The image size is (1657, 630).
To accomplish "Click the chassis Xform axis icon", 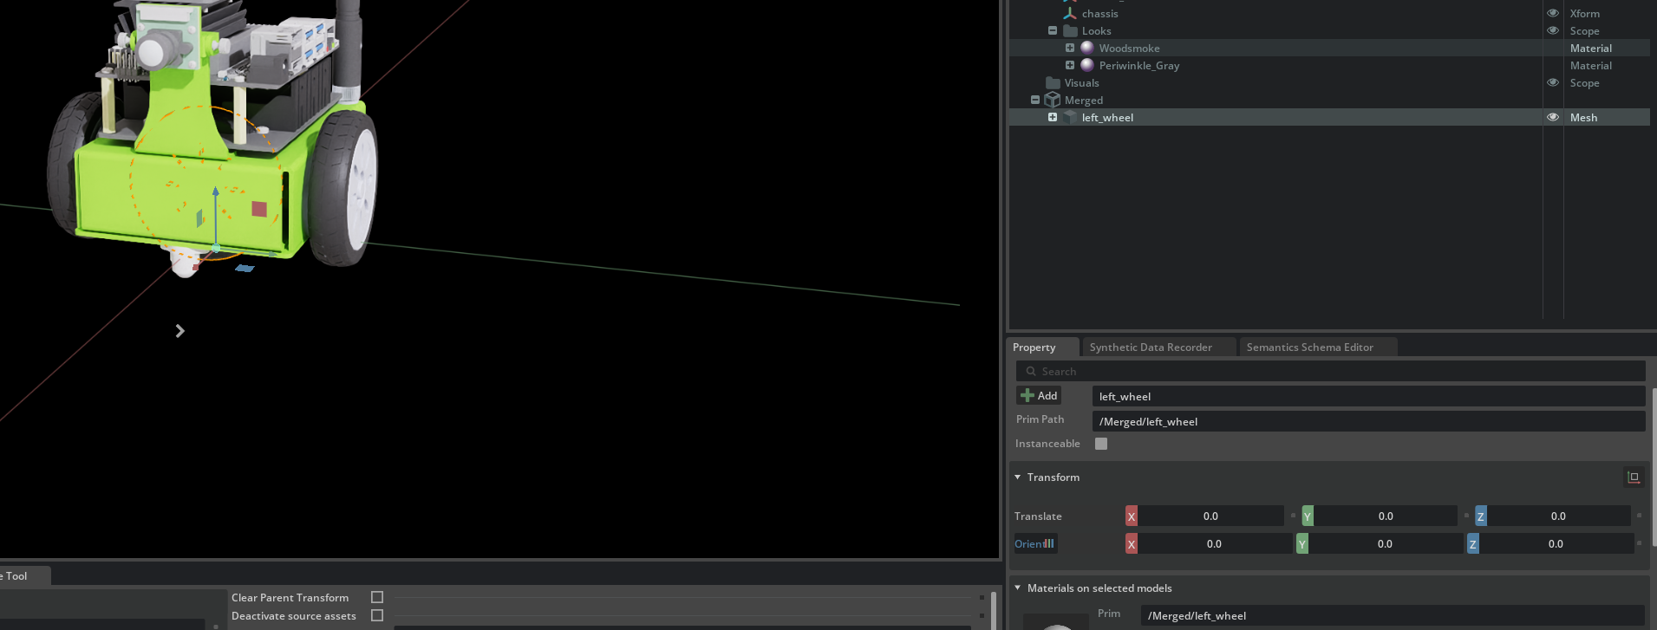I will click(x=1070, y=13).
